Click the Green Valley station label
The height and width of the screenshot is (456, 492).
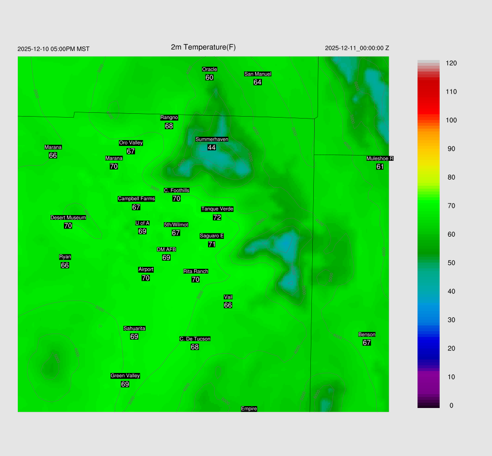coord(125,376)
